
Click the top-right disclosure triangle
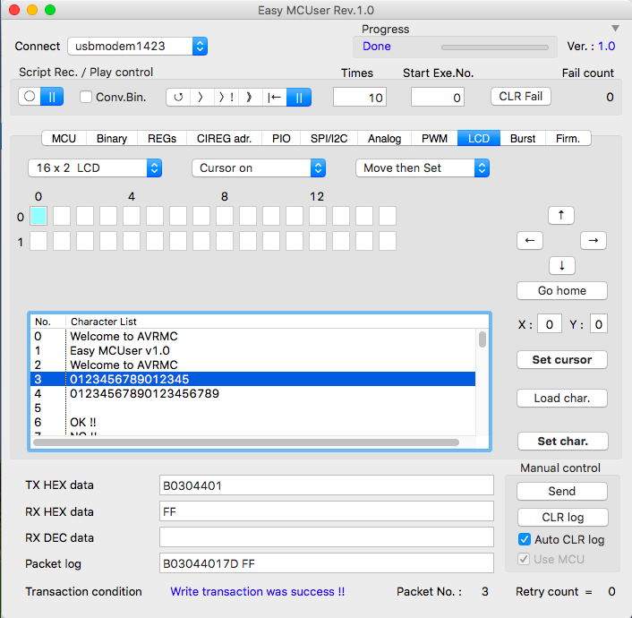tap(615, 29)
